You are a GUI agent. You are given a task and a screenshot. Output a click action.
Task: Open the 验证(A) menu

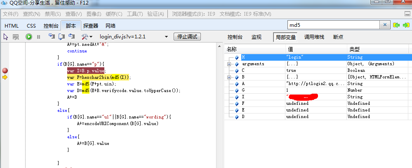(x=155, y=14)
